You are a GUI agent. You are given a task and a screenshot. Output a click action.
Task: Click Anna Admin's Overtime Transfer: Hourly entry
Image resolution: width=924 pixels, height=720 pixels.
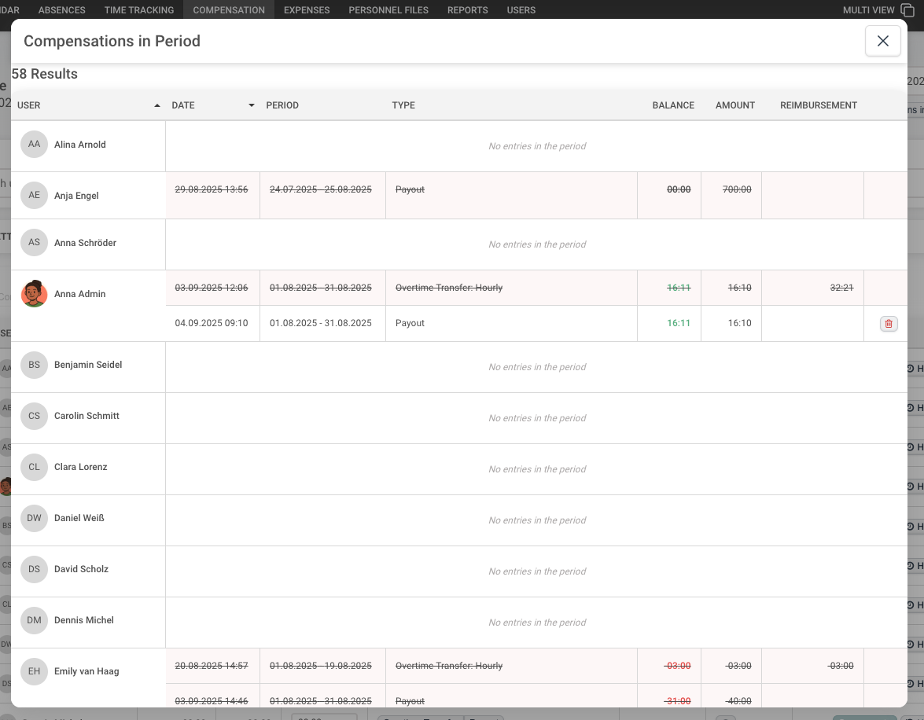coord(449,288)
